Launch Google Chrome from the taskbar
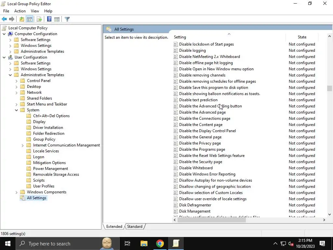The height and width of the screenshot is (250, 333). [160, 243]
